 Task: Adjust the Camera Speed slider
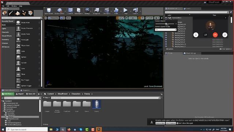[x=165, y=24]
